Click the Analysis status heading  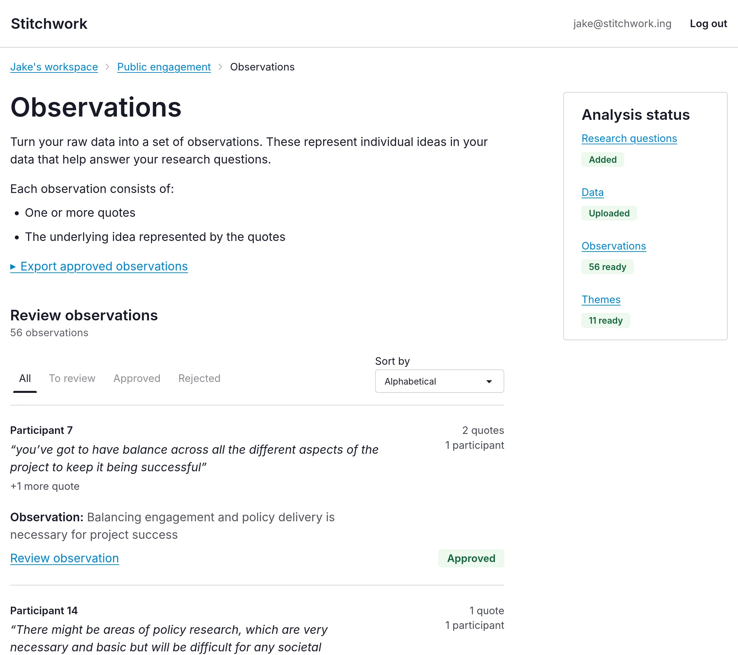tap(635, 115)
